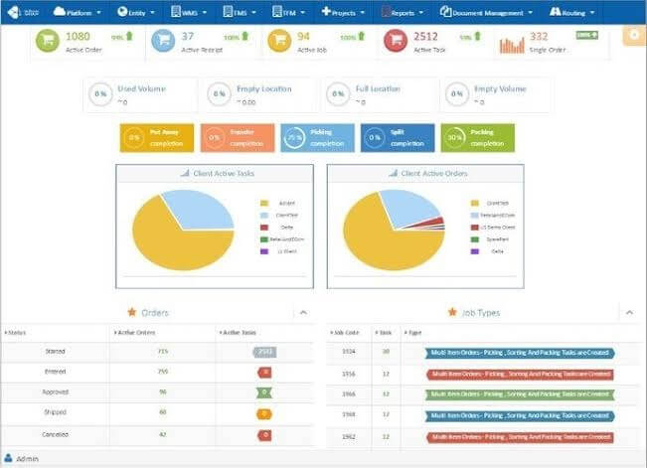Click the Admin user icon
The height and width of the screenshot is (468, 647).
click(x=9, y=459)
